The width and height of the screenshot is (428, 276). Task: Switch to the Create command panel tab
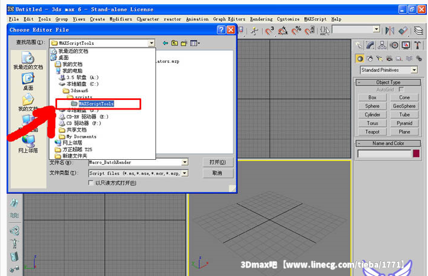point(359,45)
